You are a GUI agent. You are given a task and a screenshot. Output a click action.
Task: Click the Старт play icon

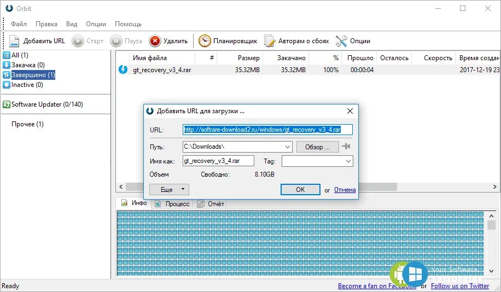pyautogui.click(x=78, y=41)
